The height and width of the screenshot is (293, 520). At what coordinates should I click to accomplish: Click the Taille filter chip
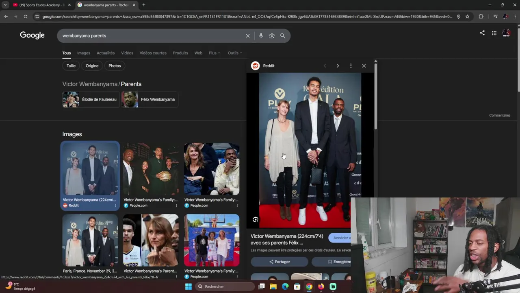71,66
